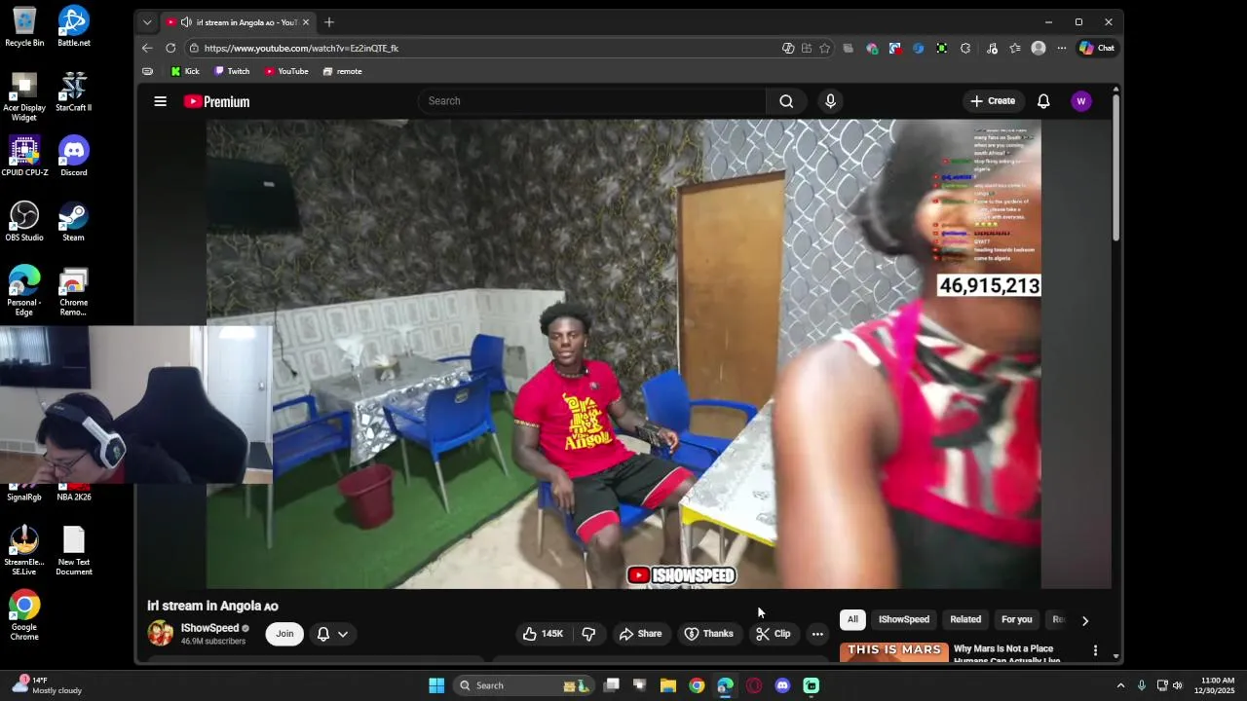Open File Explorer from the taskbar
This screenshot has width=1247, height=701.
coord(668,685)
